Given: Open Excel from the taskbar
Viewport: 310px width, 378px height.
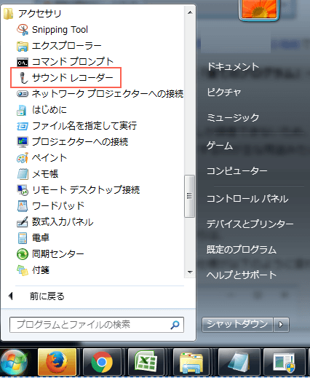Looking at the screenshot, I should point(146,362).
